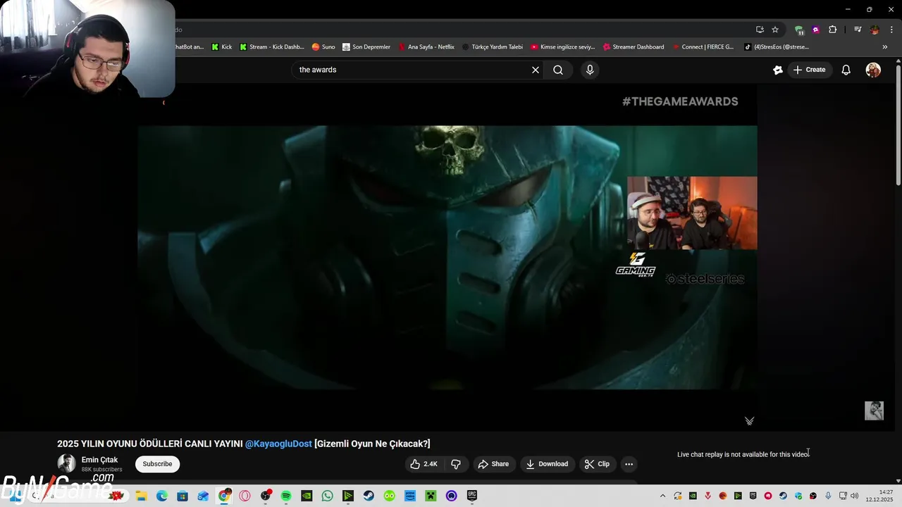Viewport: 902px width, 507px height.
Task: Open the extension with badge 11
Action: (799, 30)
